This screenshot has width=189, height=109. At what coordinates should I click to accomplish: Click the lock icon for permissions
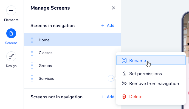pos(124,73)
